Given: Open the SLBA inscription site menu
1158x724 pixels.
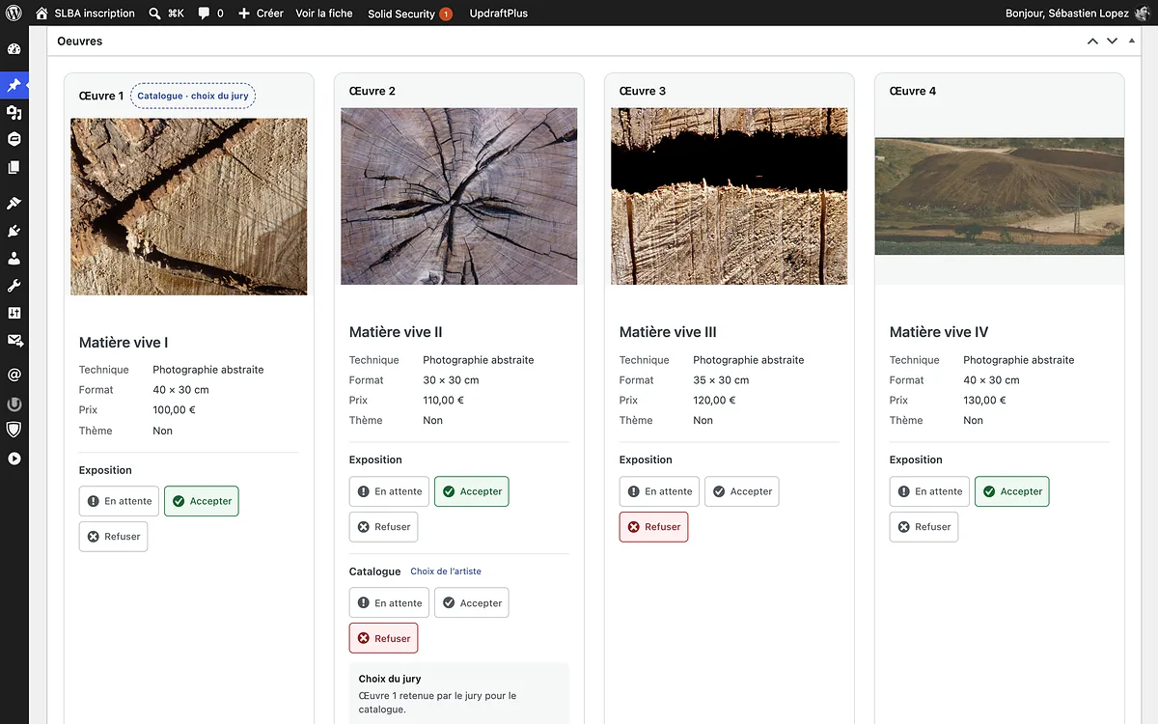Looking at the screenshot, I should 85,14.
